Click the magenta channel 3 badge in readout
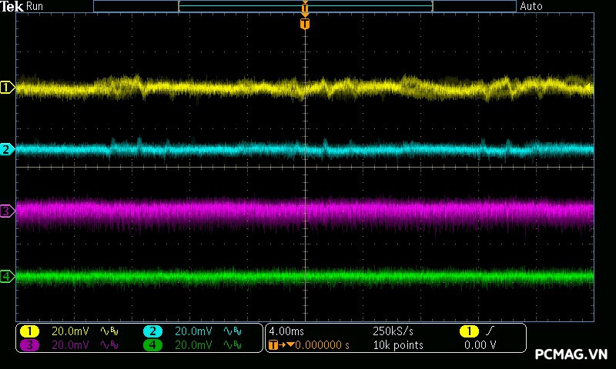The image size is (616, 369). pos(29,345)
